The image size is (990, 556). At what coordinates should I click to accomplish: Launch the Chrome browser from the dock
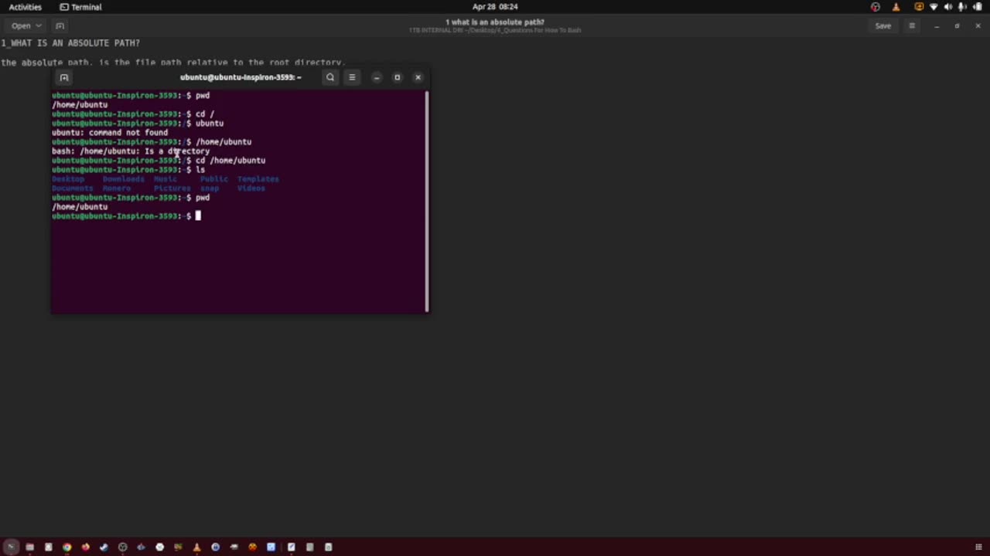pyautogui.click(x=67, y=548)
